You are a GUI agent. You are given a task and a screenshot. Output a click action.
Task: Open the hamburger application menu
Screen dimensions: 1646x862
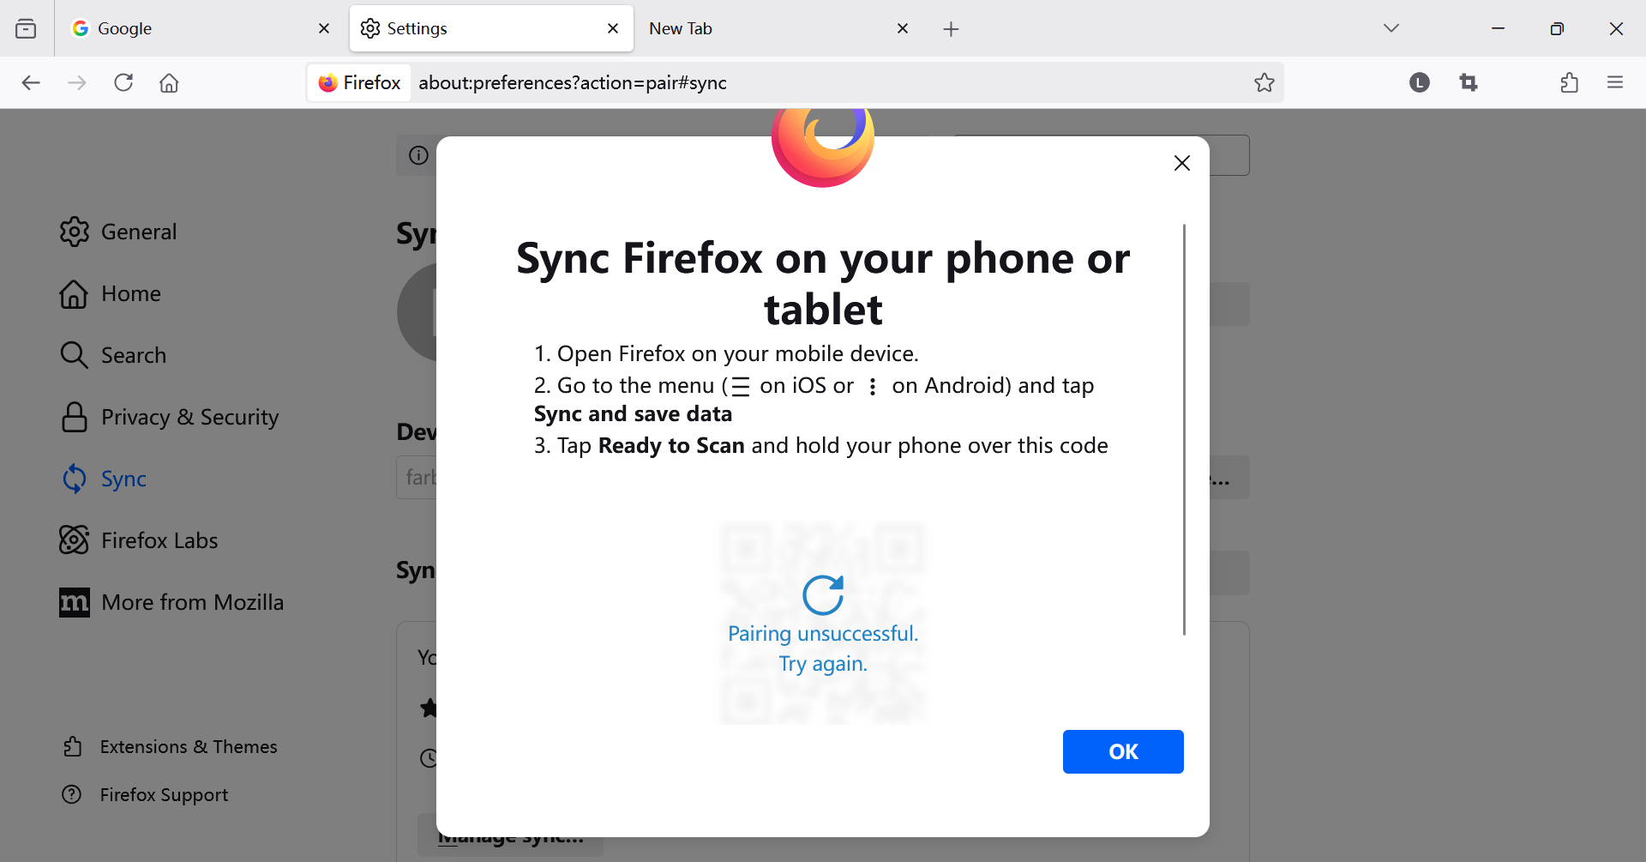click(1615, 82)
